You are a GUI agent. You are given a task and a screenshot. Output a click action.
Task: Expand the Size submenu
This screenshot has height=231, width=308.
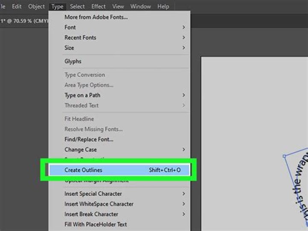(184, 48)
